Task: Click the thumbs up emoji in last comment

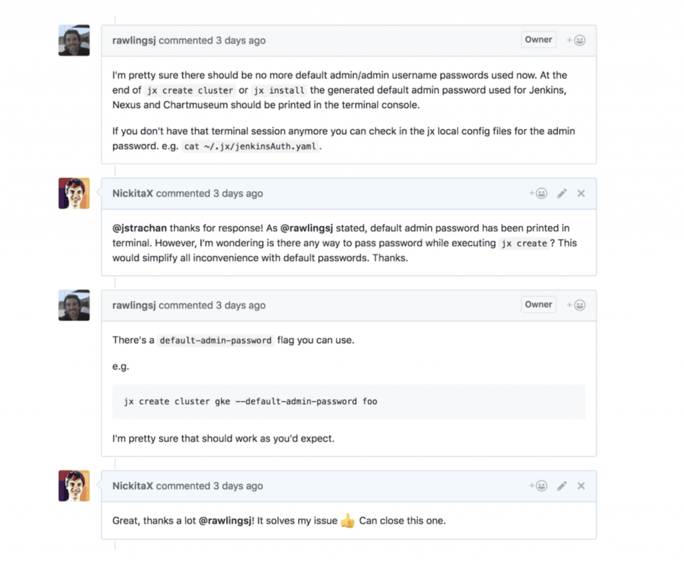Action: tap(347, 521)
